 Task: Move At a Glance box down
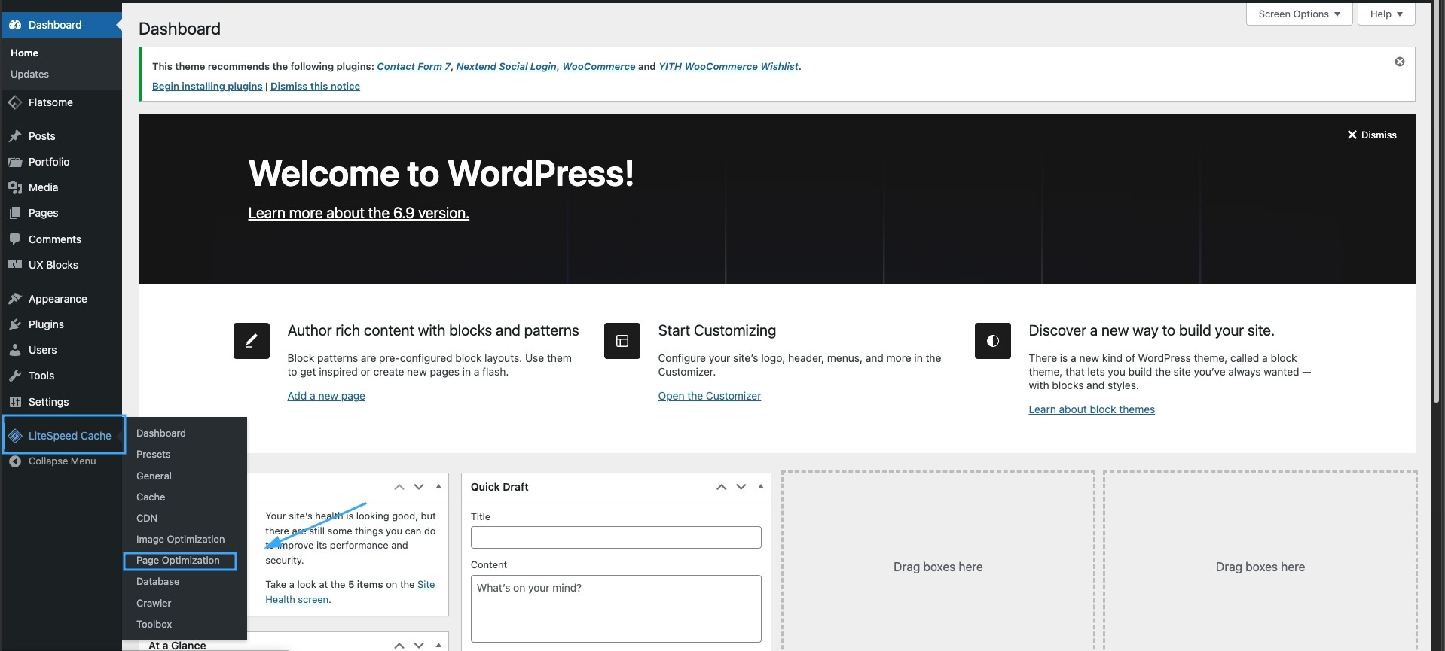click(419, 646)
